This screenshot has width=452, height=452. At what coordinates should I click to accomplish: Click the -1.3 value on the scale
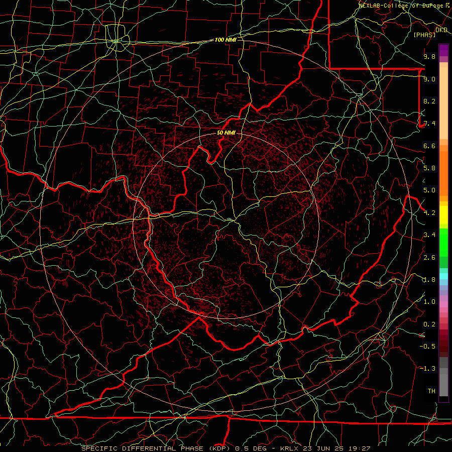427,369
